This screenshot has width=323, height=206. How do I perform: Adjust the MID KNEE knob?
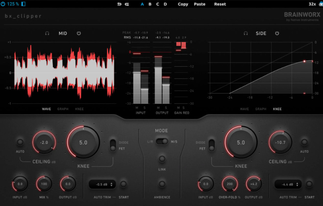pos(84,142)
